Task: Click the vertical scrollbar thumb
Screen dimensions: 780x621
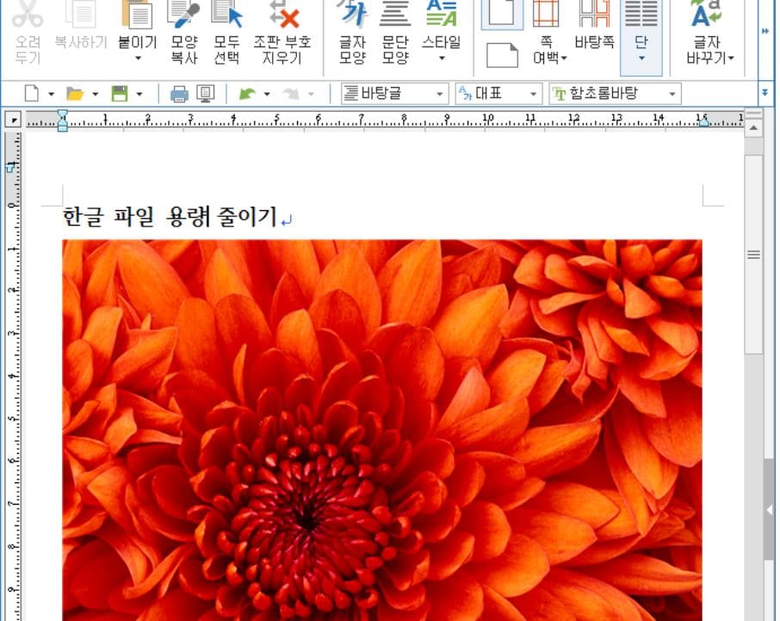Action: point(753,254)
